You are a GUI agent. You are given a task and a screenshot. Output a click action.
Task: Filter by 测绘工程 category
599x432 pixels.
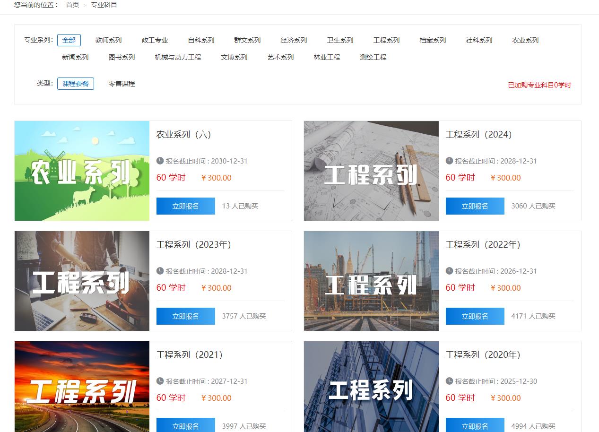coord(373,57)
